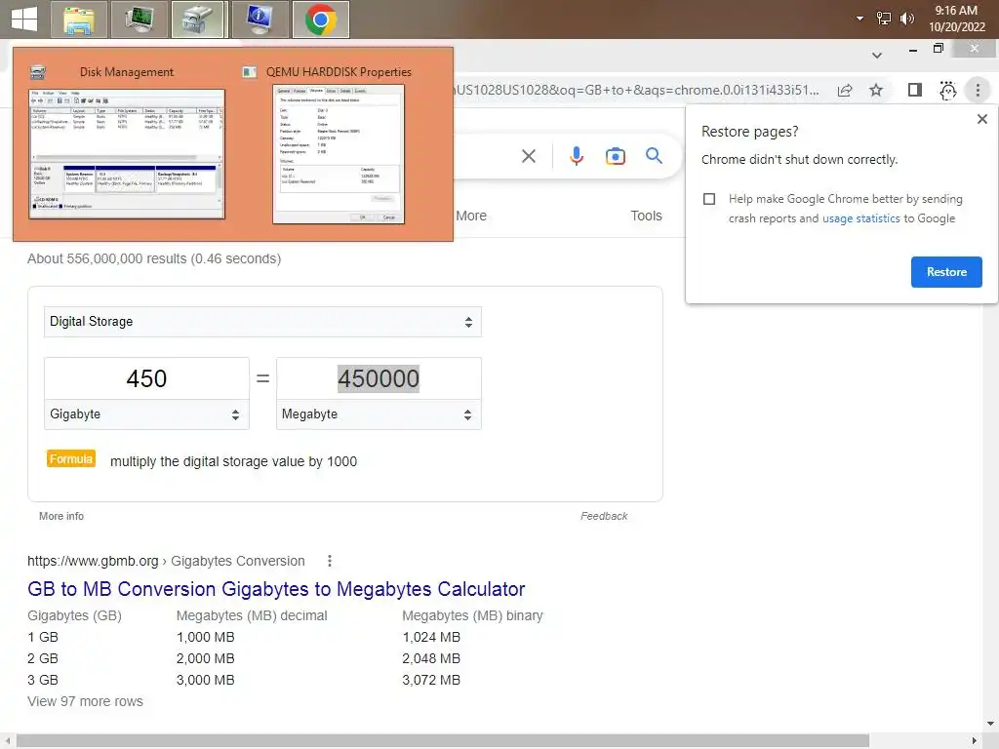Screen dimensions: 999x749
Task: Open the GB to MB Conversion result link
Action: [276, 589]
